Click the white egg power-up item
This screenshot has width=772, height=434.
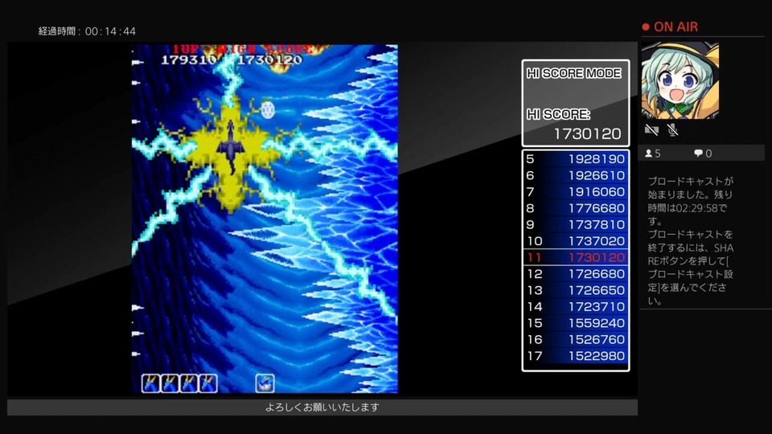268,110
